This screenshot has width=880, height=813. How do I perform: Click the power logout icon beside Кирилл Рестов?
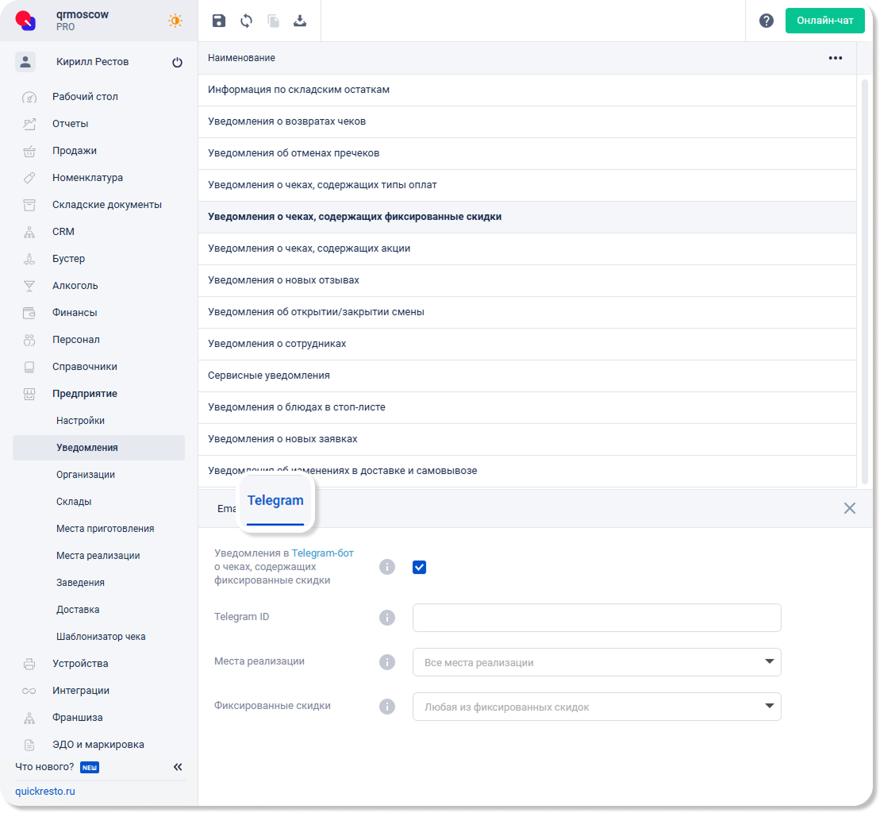coord(177,63)
